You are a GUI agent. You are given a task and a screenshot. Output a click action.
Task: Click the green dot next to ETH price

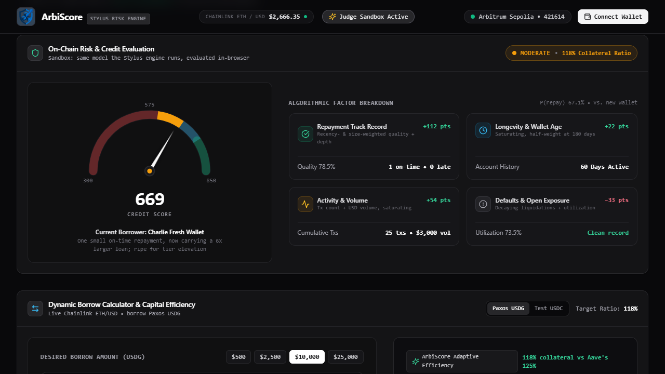305,17
